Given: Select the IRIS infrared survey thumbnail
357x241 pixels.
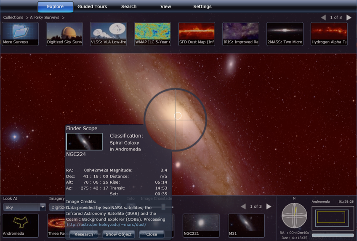Looking at the screenshot, I should 240,34.
